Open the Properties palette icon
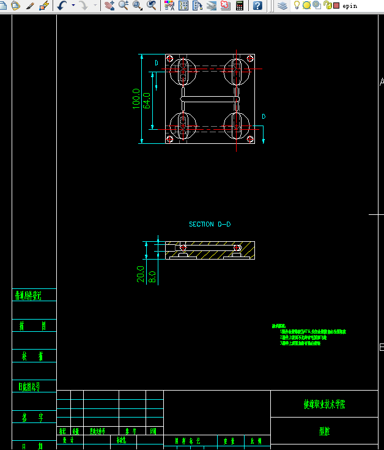The width and height of the screenshot is (384, 450). coord(169,5)
